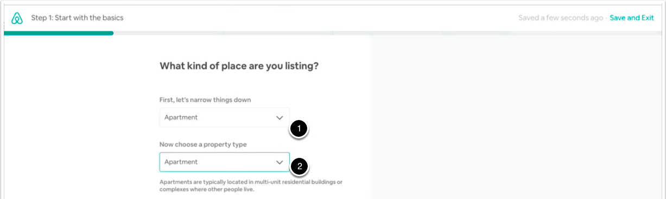Click the chevron arrow in the property type dropdown
The image size is (666, 199).
point(280,162)
